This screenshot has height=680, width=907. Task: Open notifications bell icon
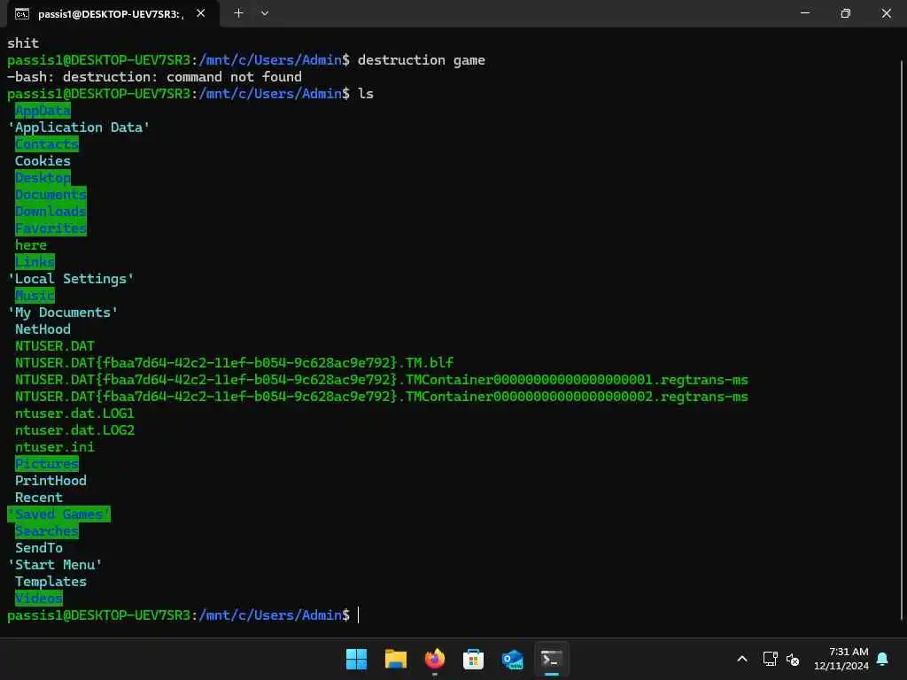[x=883, y=659]
